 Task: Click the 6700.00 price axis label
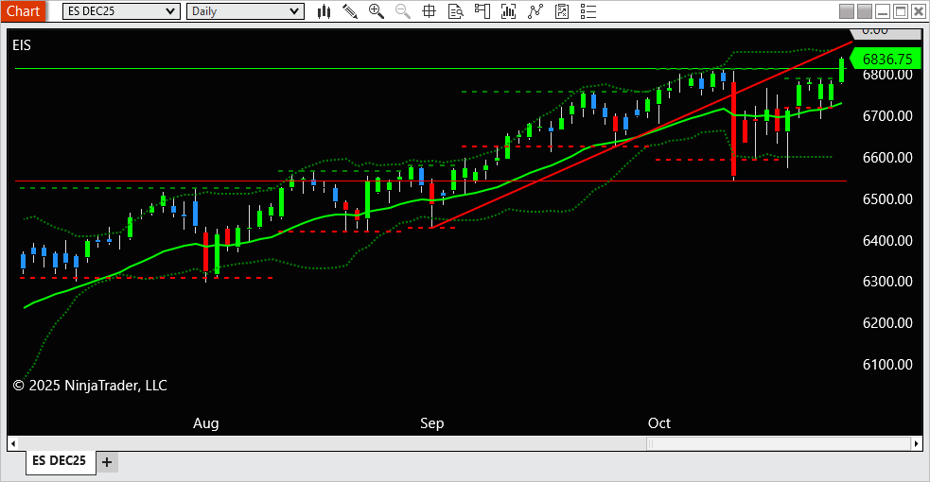[887, 116]
